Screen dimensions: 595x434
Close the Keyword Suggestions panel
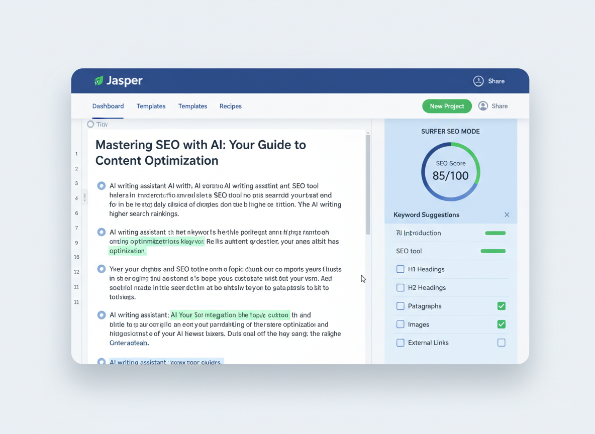pos(507,214)
